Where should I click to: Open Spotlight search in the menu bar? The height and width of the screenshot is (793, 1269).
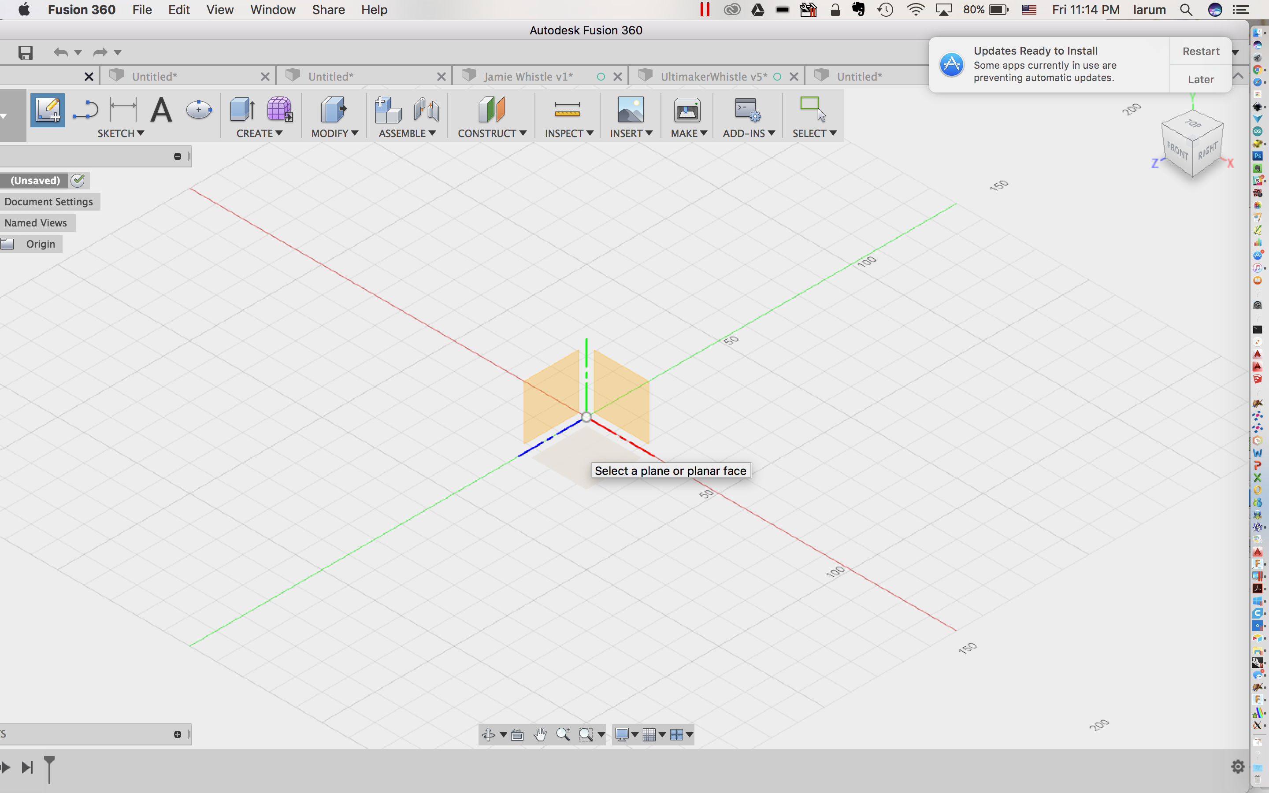coord(1186,9)
